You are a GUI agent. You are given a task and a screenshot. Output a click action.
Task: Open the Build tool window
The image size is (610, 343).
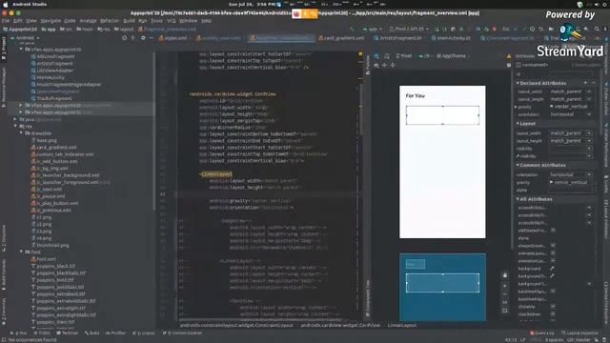[x=92, y=333]
